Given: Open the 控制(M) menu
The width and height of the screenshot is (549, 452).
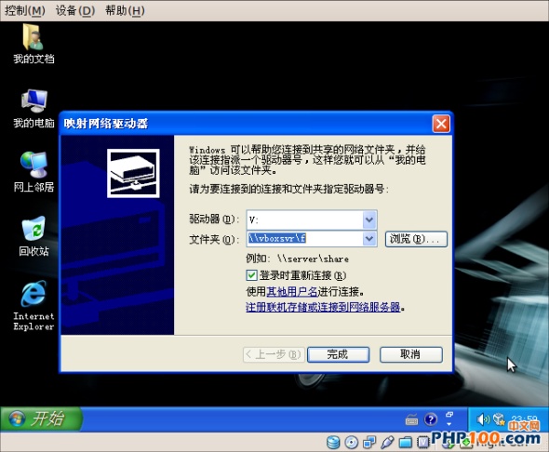Looking at the screenshot, I should [24, 11].
